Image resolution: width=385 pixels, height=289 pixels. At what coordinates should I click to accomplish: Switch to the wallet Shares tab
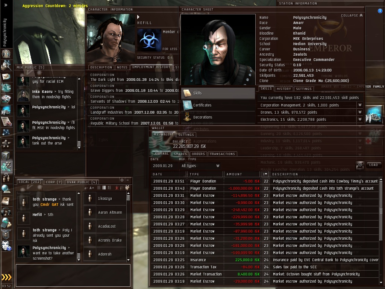pos(180,154)
